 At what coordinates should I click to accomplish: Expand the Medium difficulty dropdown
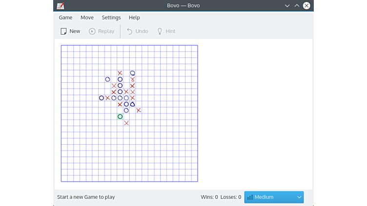(x=274, y=197)
